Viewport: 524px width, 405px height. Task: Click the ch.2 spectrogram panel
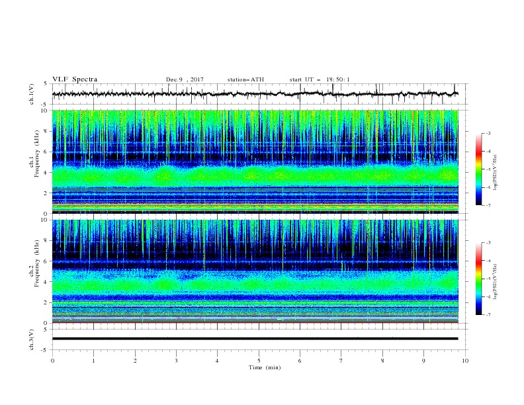tap(255, 271)
